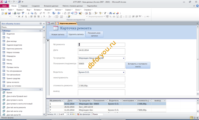Click Вставить с путевого листа button
Screen dimensions: 199x120
[138, 65]
